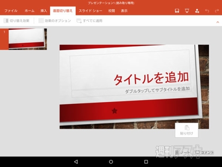Tap the share people icon

pyautogui.click(x=197, y=11)
